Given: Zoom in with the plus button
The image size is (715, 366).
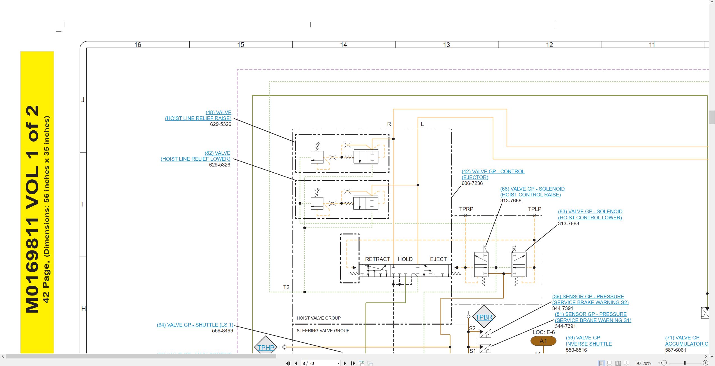Looking at the screenshot, I should (706, 363).
